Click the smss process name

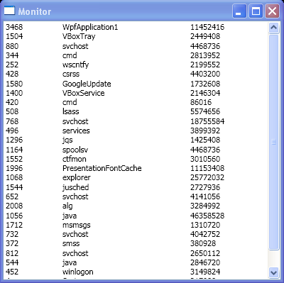tap(71, 243)
